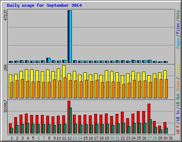Click green weekend day label "7"
The image size is (182, 142).
point(44,138)
